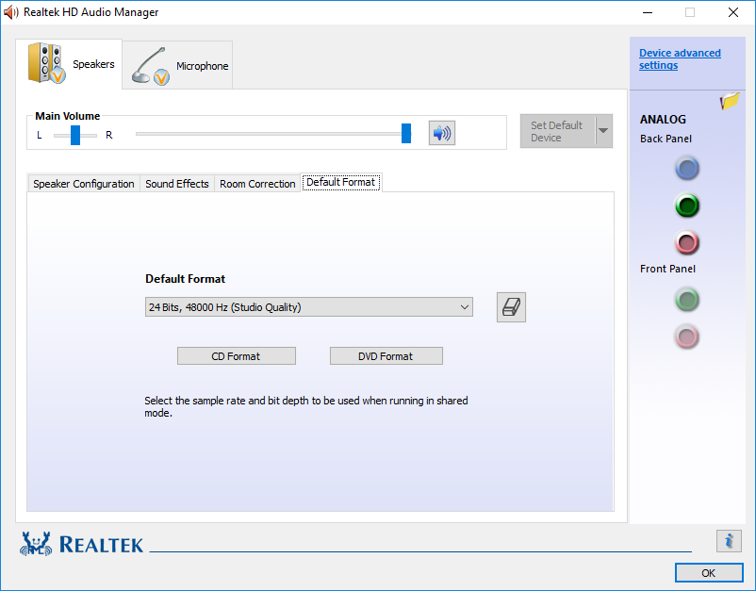756x591 pixels.
Task: Switch to the Speakers device tab
Action: click(69, 64)
